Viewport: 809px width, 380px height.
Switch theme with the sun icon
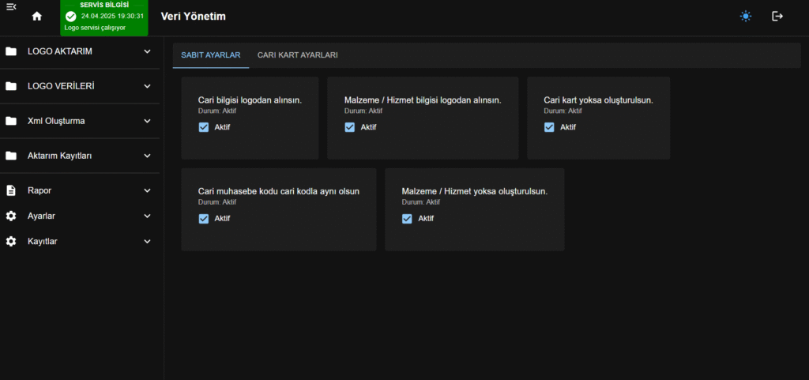pos(746,17)
